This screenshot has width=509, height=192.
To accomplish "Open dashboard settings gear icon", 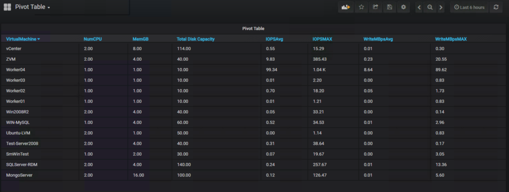I will click(x=404, y=7).
